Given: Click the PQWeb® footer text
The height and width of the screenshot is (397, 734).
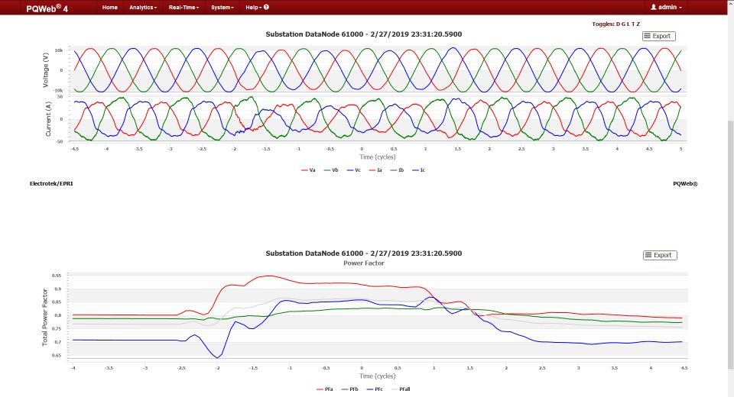Looking at the screenshot, I should click(685, 184).
